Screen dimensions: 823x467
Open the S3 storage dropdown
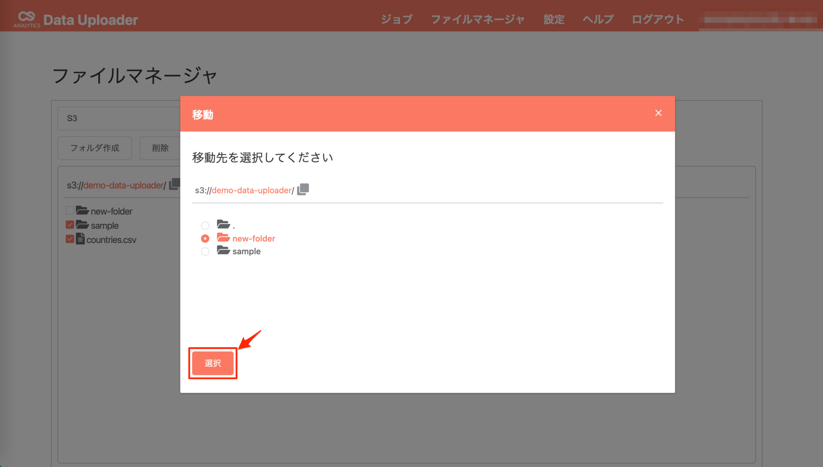coord(121,118)
